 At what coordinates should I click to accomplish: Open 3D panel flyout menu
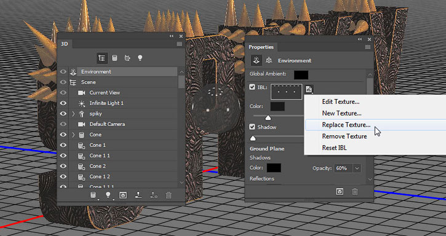[179, 44]
